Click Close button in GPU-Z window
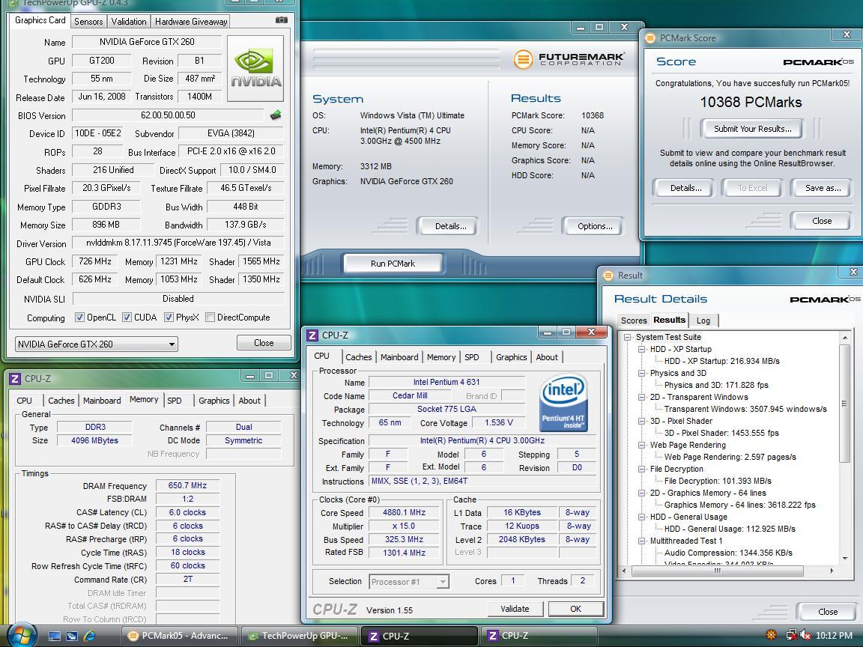 (264, 343)
